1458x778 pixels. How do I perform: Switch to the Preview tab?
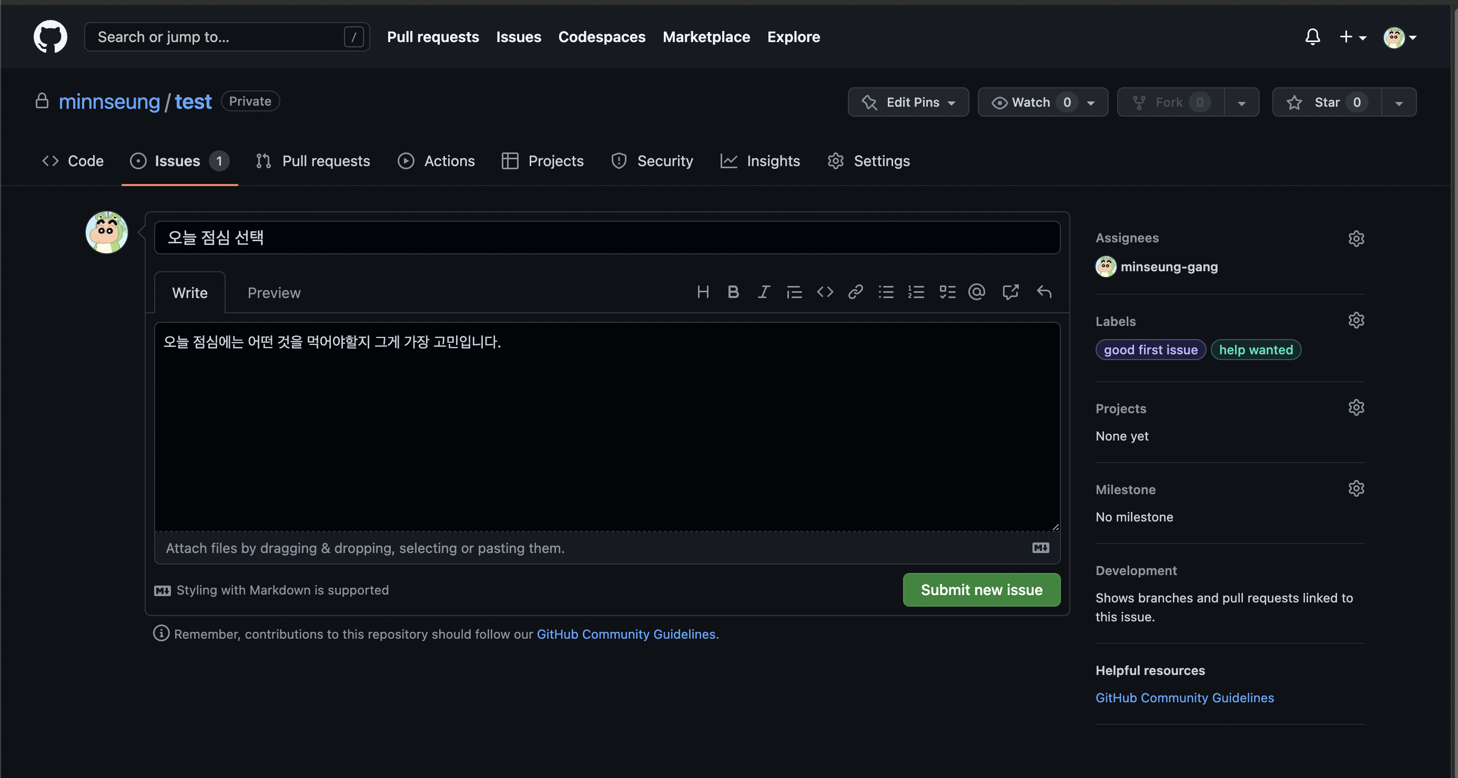[x=274, y=292]
